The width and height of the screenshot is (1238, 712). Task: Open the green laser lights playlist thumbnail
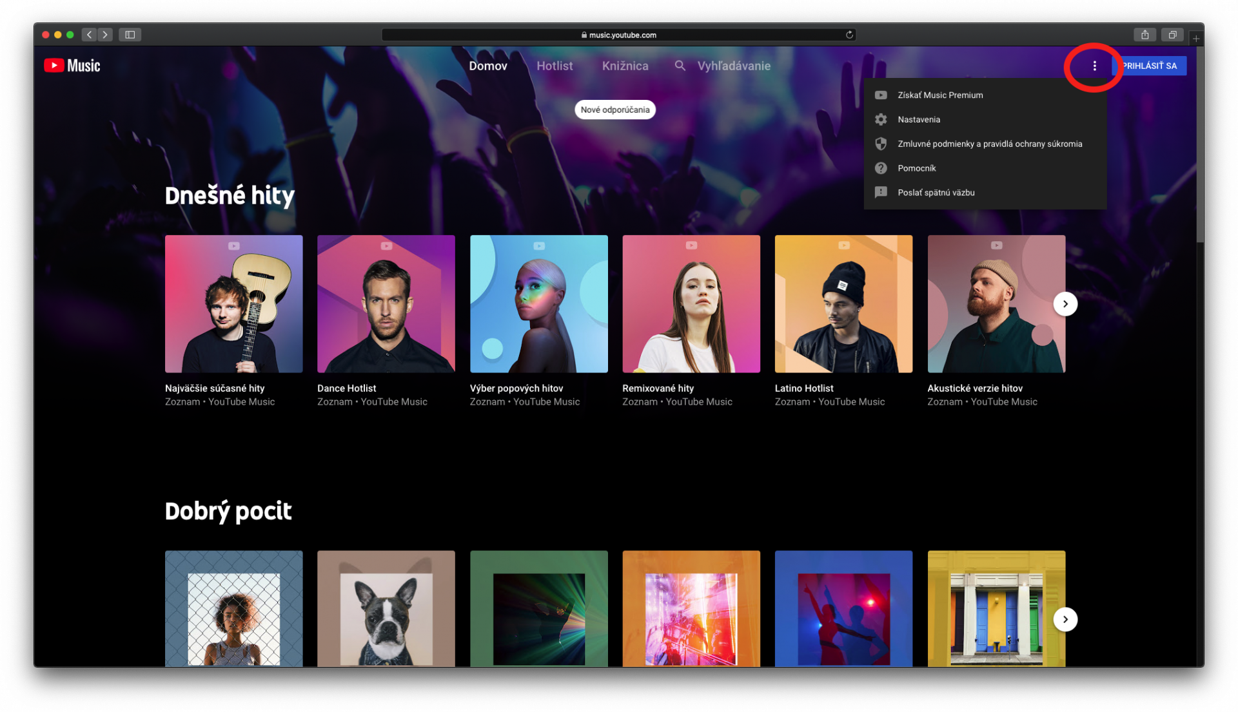point(539,609)
